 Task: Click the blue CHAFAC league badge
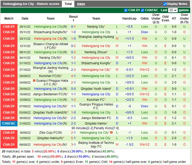[x=9, y=123]
